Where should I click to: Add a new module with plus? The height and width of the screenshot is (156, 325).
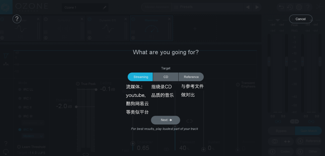point(195,28)
